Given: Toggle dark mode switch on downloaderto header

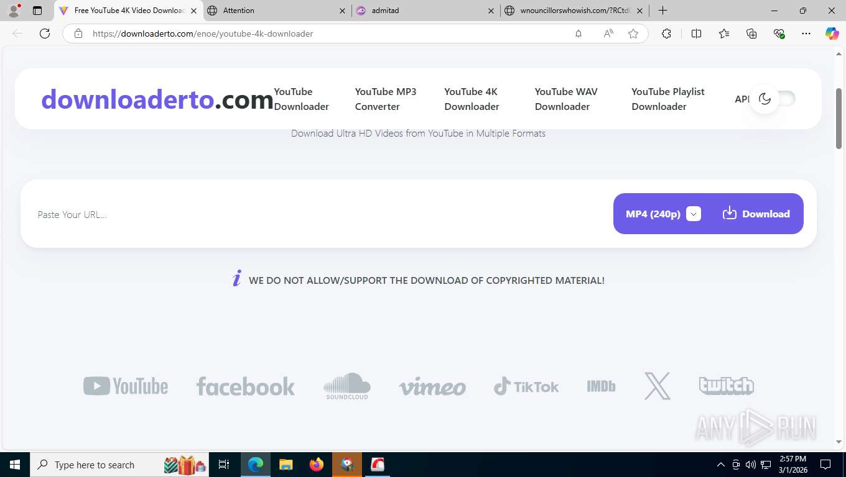Looking at the screenshot, I should tap(773, 99).
